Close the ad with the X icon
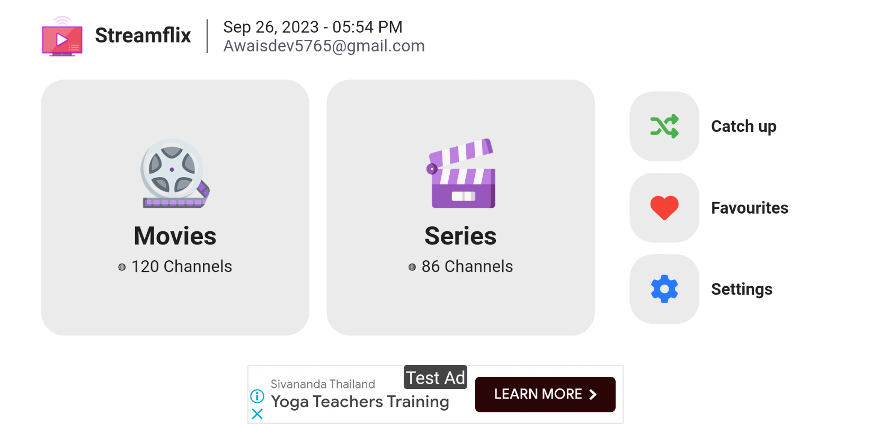Viewport: 871px width, 424px height. (x=257, y=414)
